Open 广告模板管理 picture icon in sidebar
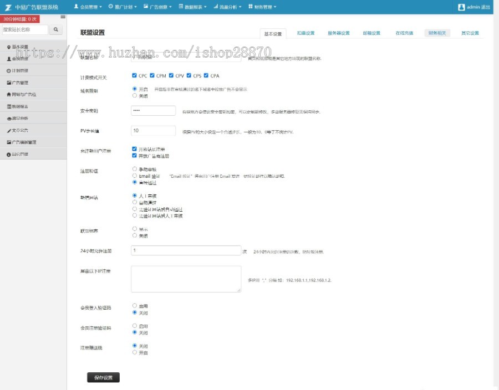Viewport: 499px width, 390px height. click(9, 142)
